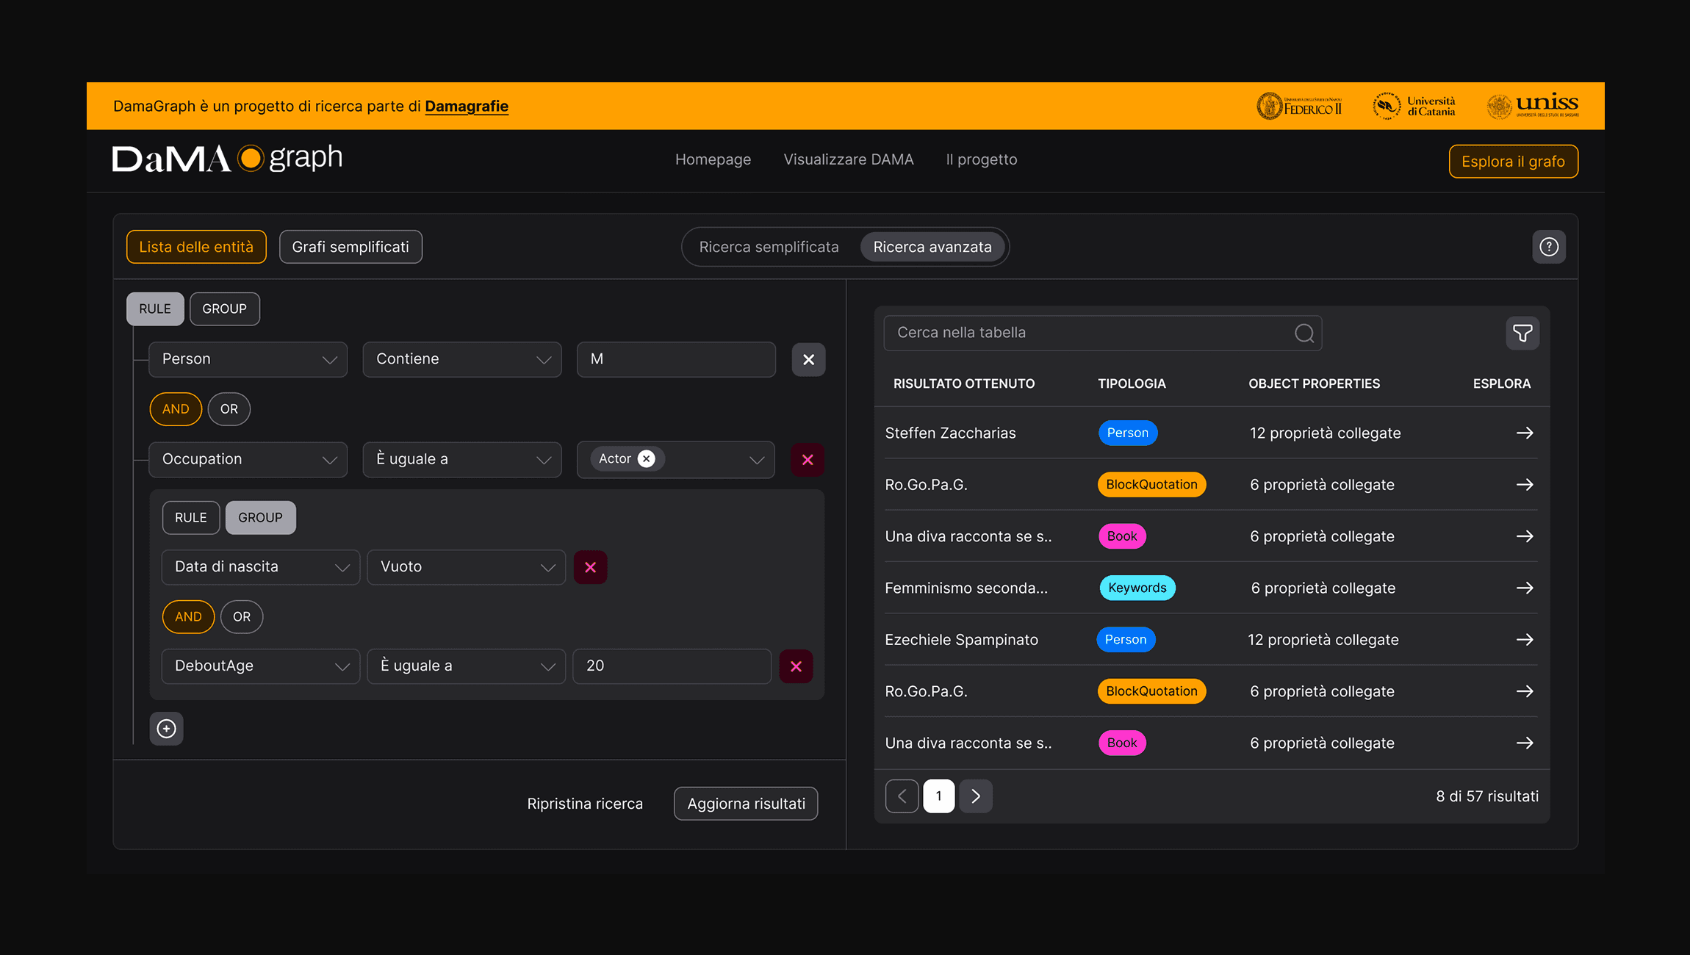The width and height of the screenshot is (1690, 955).
Task: Delete the DeboutAge rule with red X
Action: (796, 666)
